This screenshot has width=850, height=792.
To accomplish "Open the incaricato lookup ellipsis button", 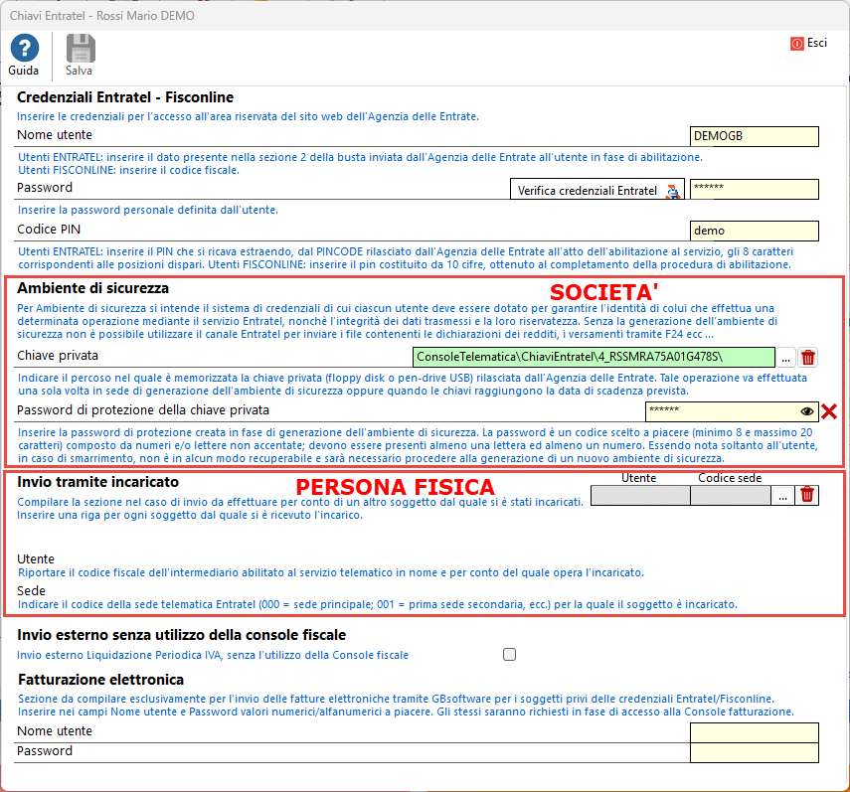I will [x=782, y=495].
